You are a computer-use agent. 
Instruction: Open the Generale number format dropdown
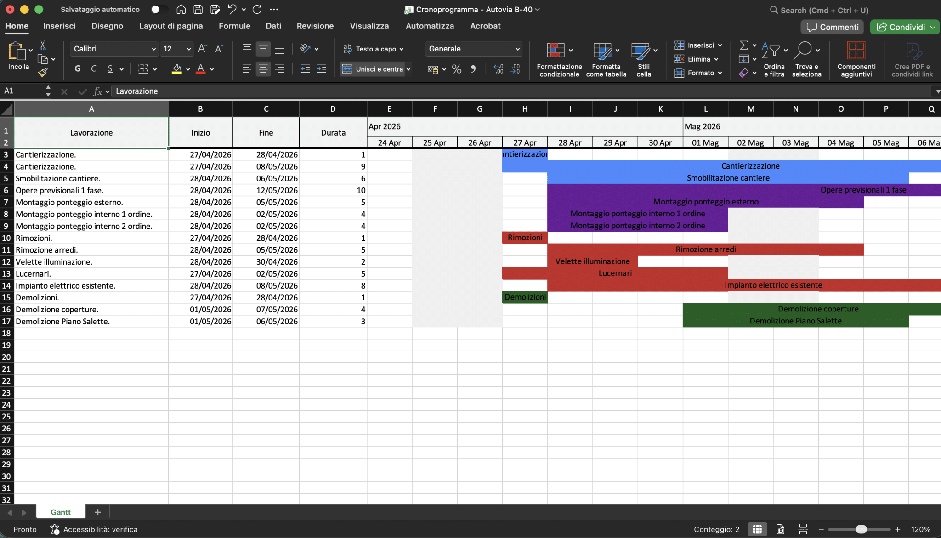[517, 49]
